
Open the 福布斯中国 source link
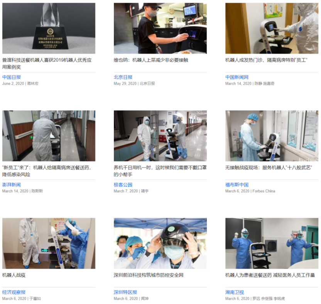coord(237,185)
